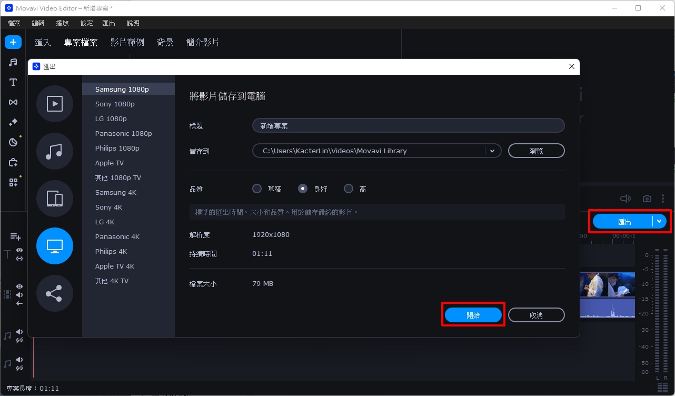
Task: Open dropdown arrow beside 匯出 button
Action: point(659,221)
